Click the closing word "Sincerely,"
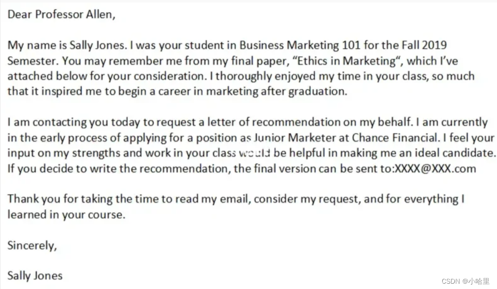497x289 pixels. click(x=32, y=246)
